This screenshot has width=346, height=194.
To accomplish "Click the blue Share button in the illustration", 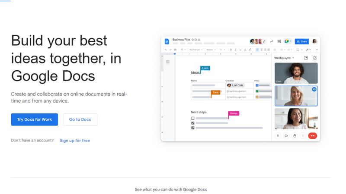I will pos(301,41).
